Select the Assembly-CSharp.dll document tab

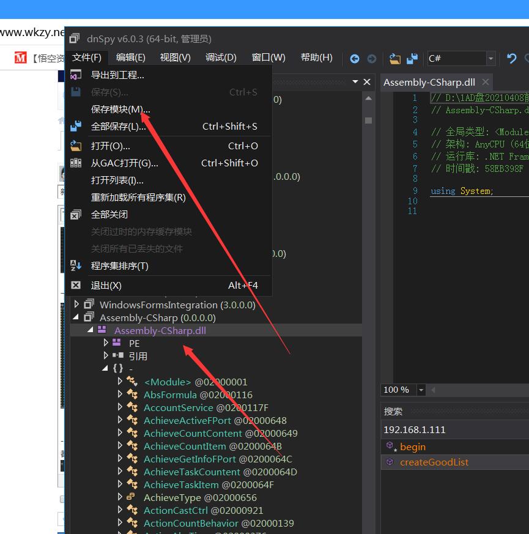coord(429,83)
